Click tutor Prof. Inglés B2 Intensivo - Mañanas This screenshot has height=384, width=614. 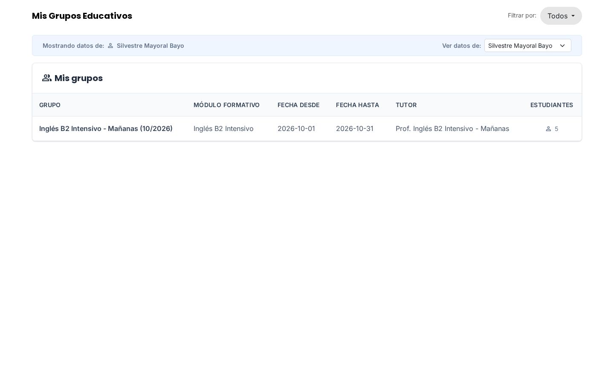pos(452,128)
